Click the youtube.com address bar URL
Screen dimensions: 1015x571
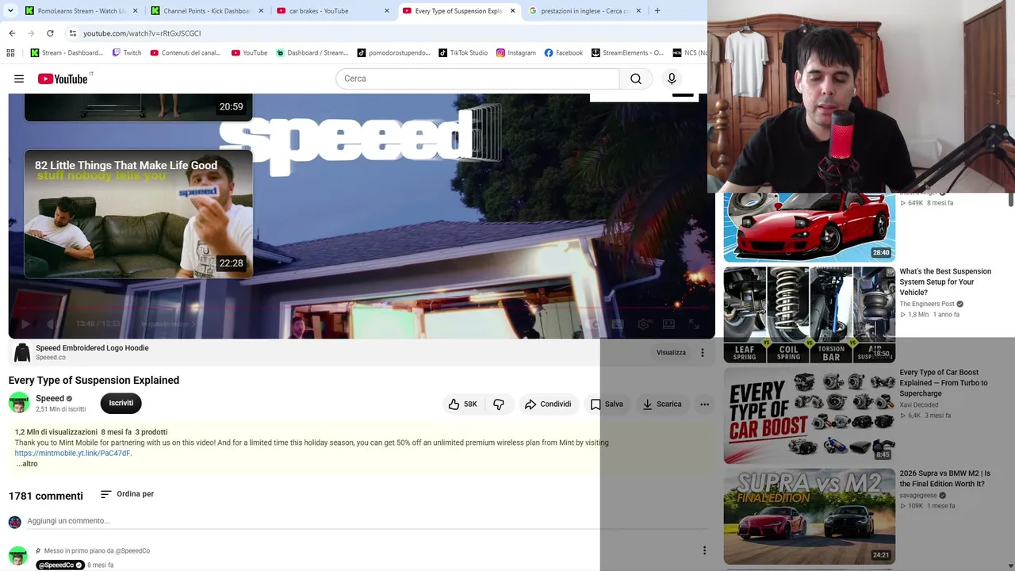142,33
